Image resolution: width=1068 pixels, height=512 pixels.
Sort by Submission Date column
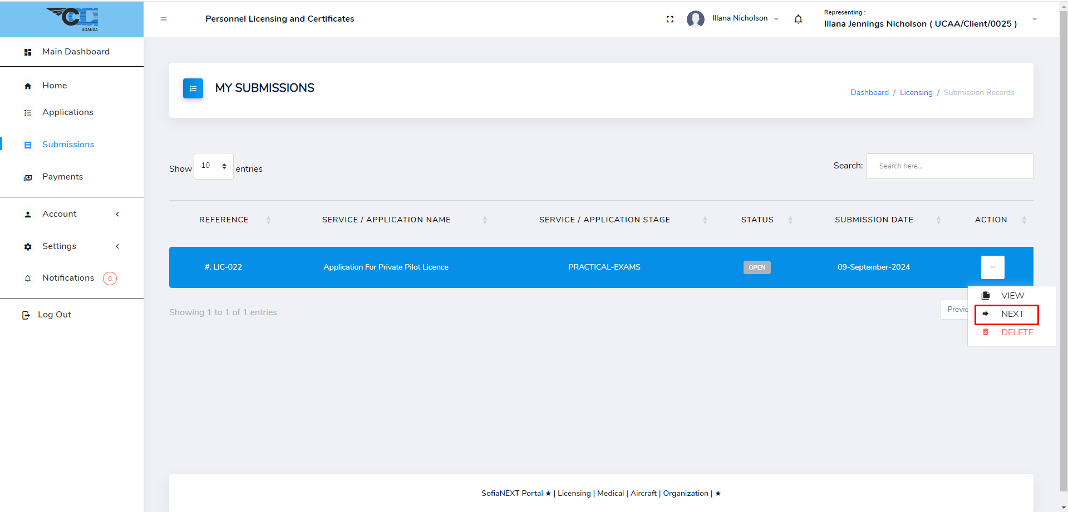[874, 220]
